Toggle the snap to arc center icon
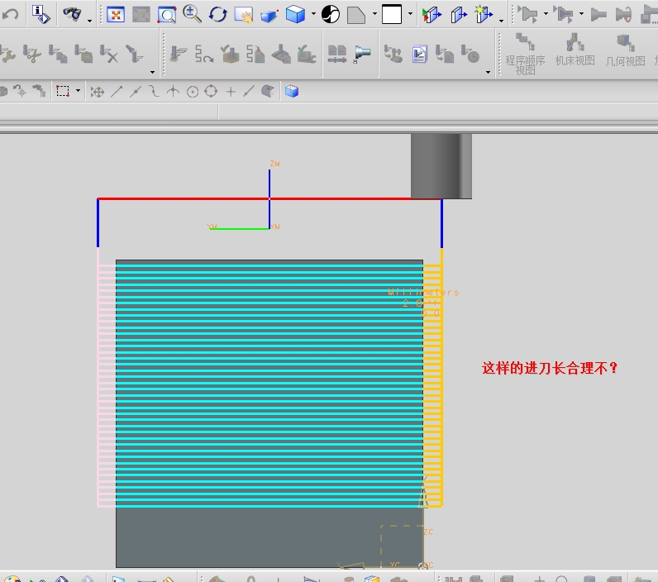This screenshot has width=658, height=582. [x=193, y=92]
